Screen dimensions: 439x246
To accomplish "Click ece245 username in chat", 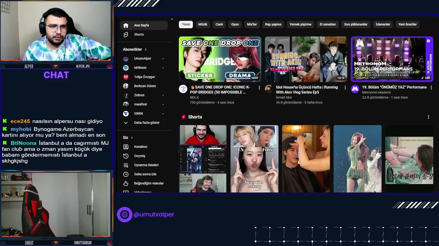I will pyautogui.click(x=20, y=121).
